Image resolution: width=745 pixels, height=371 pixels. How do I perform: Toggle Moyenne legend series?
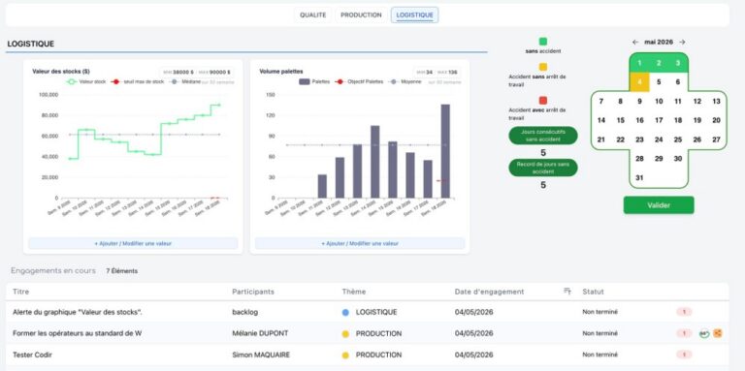pos(405,82)
